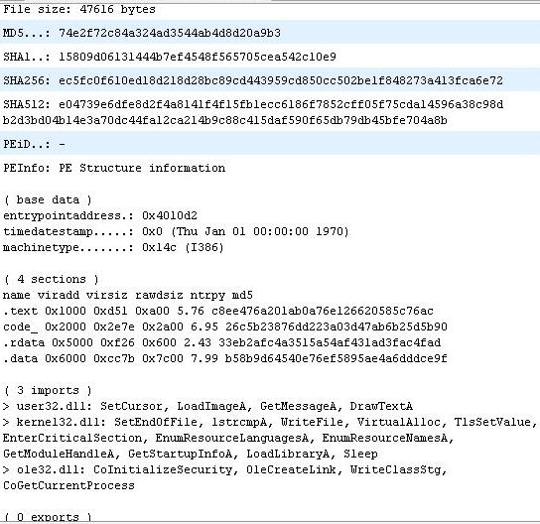Viewport: 540px width, 524px height.
Task: Click the ole32.dll imports line
Action: click(225, 478)
